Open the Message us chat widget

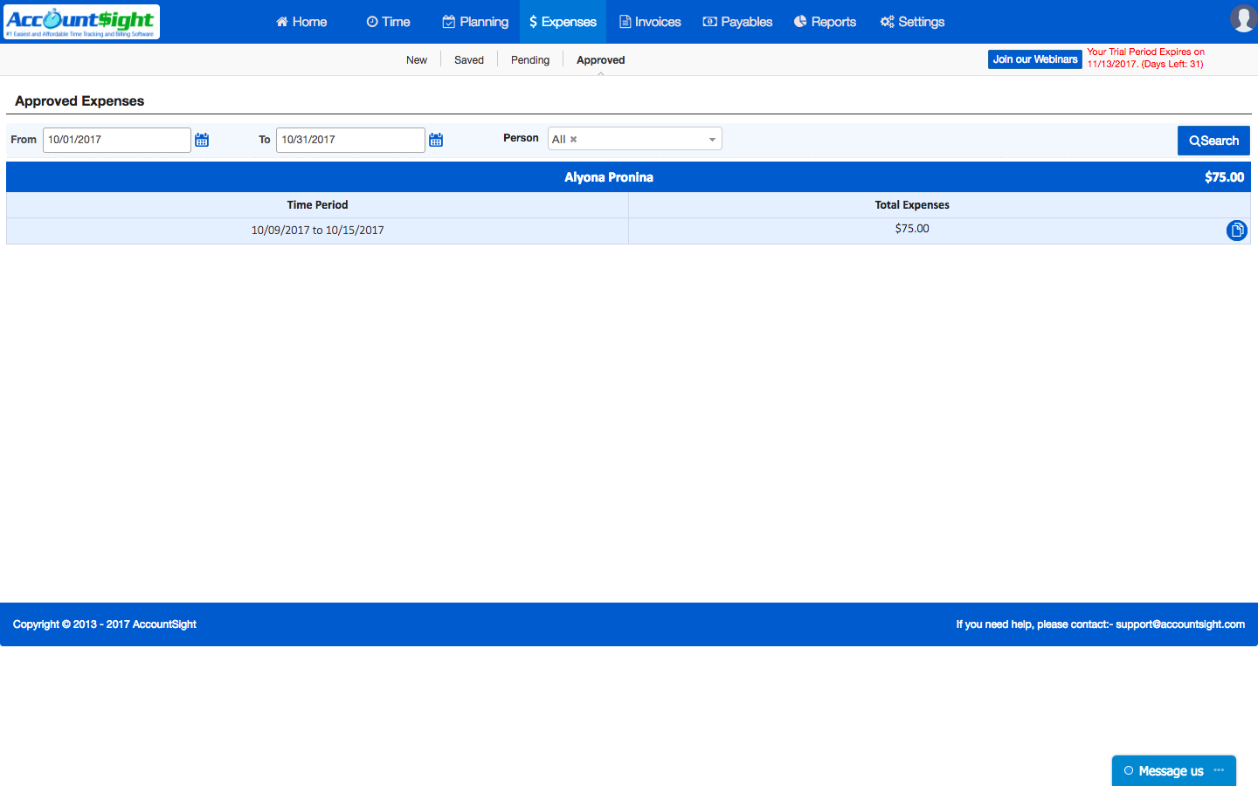pos(1170,771)
